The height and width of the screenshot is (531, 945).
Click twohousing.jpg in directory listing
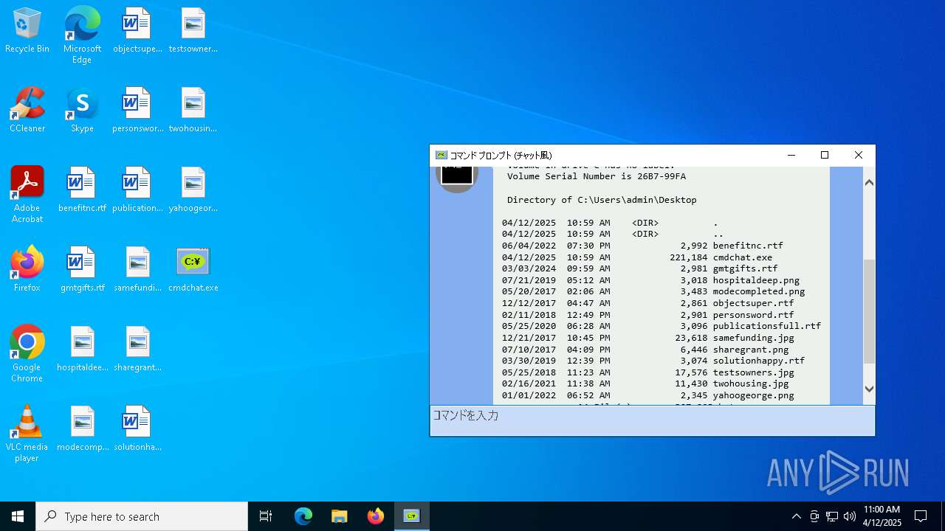pyautogui.click(x=751, y=383)
